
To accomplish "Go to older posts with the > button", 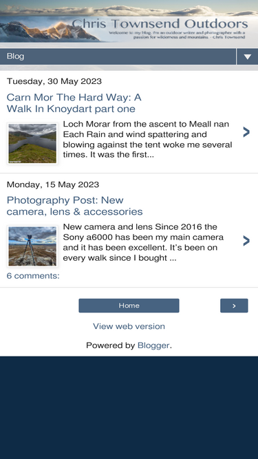I will (234, 306).
